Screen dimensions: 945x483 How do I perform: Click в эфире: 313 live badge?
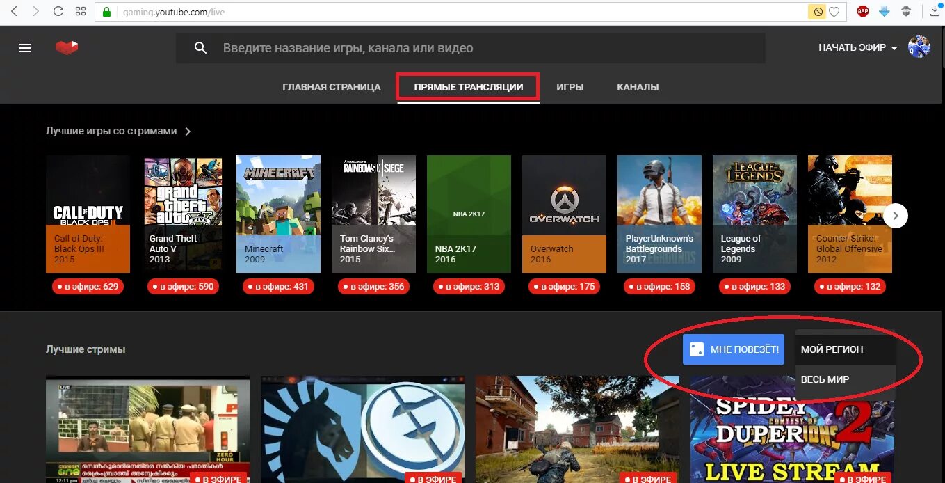pyautogui.click(x=469, y=286)
